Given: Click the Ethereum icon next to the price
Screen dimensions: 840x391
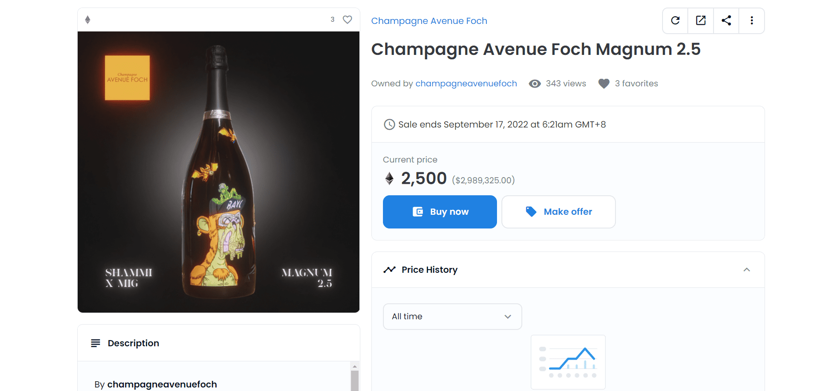Looking at the screenshot, I should pos(389,178).
